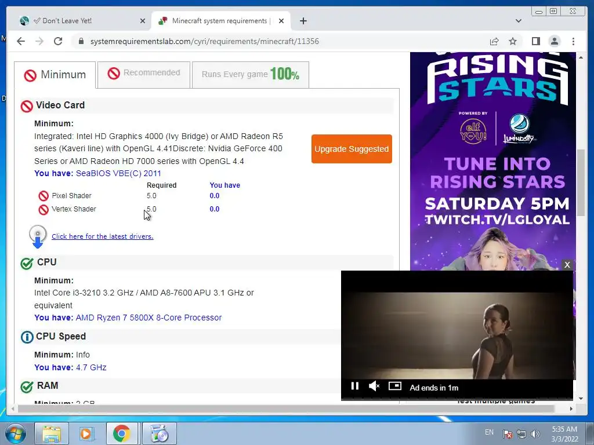This screenshot has width=594, height=445.
Task: Click the Video Card fail icon
Action: (27, 107)
